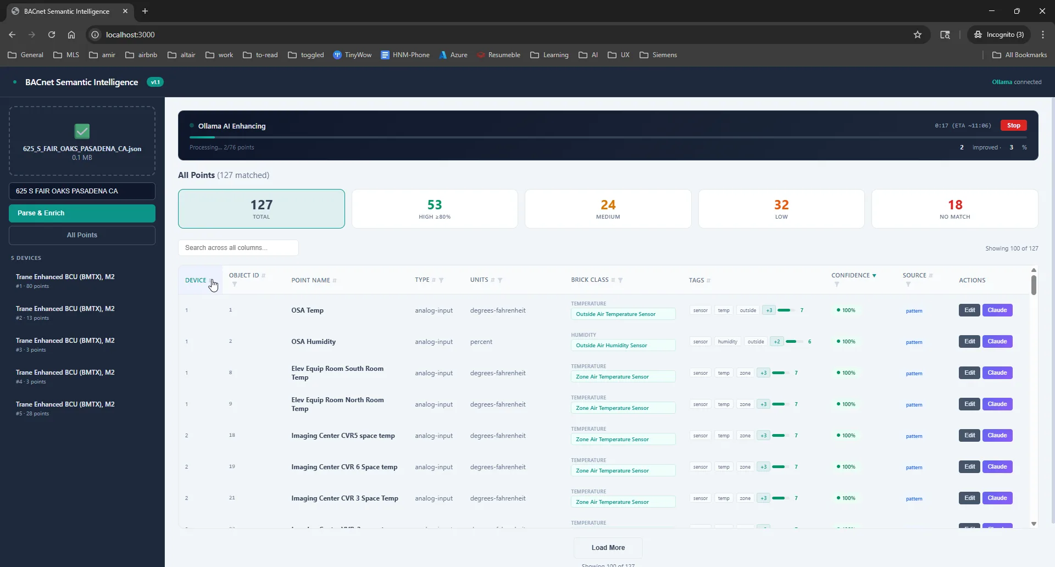Open the Object ID column filter funnel

pos(235,285)
